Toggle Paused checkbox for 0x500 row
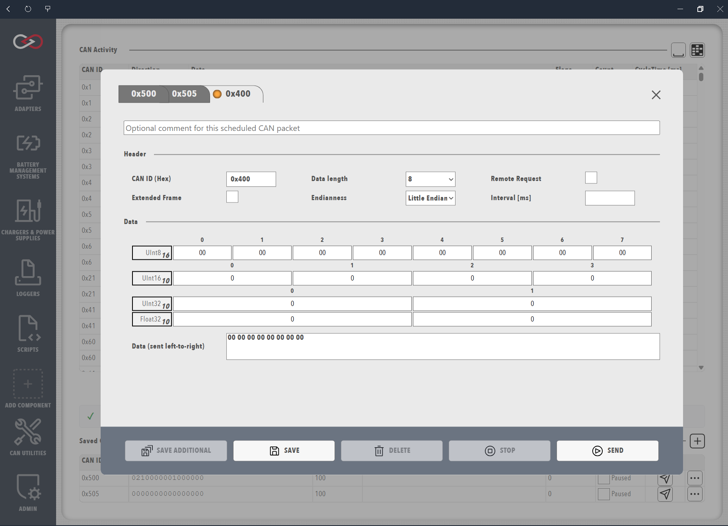Viewport: 728px width, 526px height. click(x=604, y=478)
